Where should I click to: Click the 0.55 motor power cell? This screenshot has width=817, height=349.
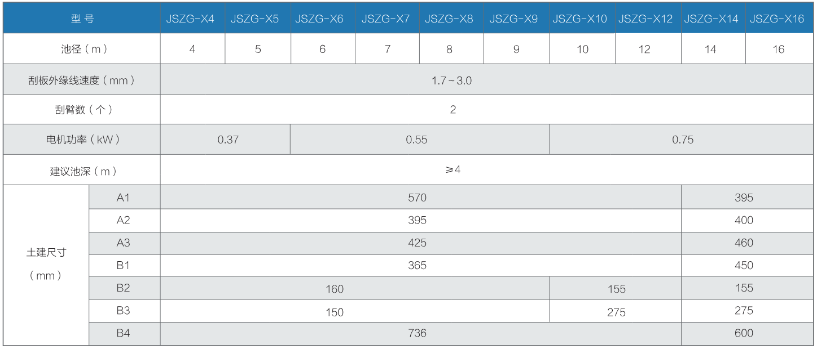(416, 140)
